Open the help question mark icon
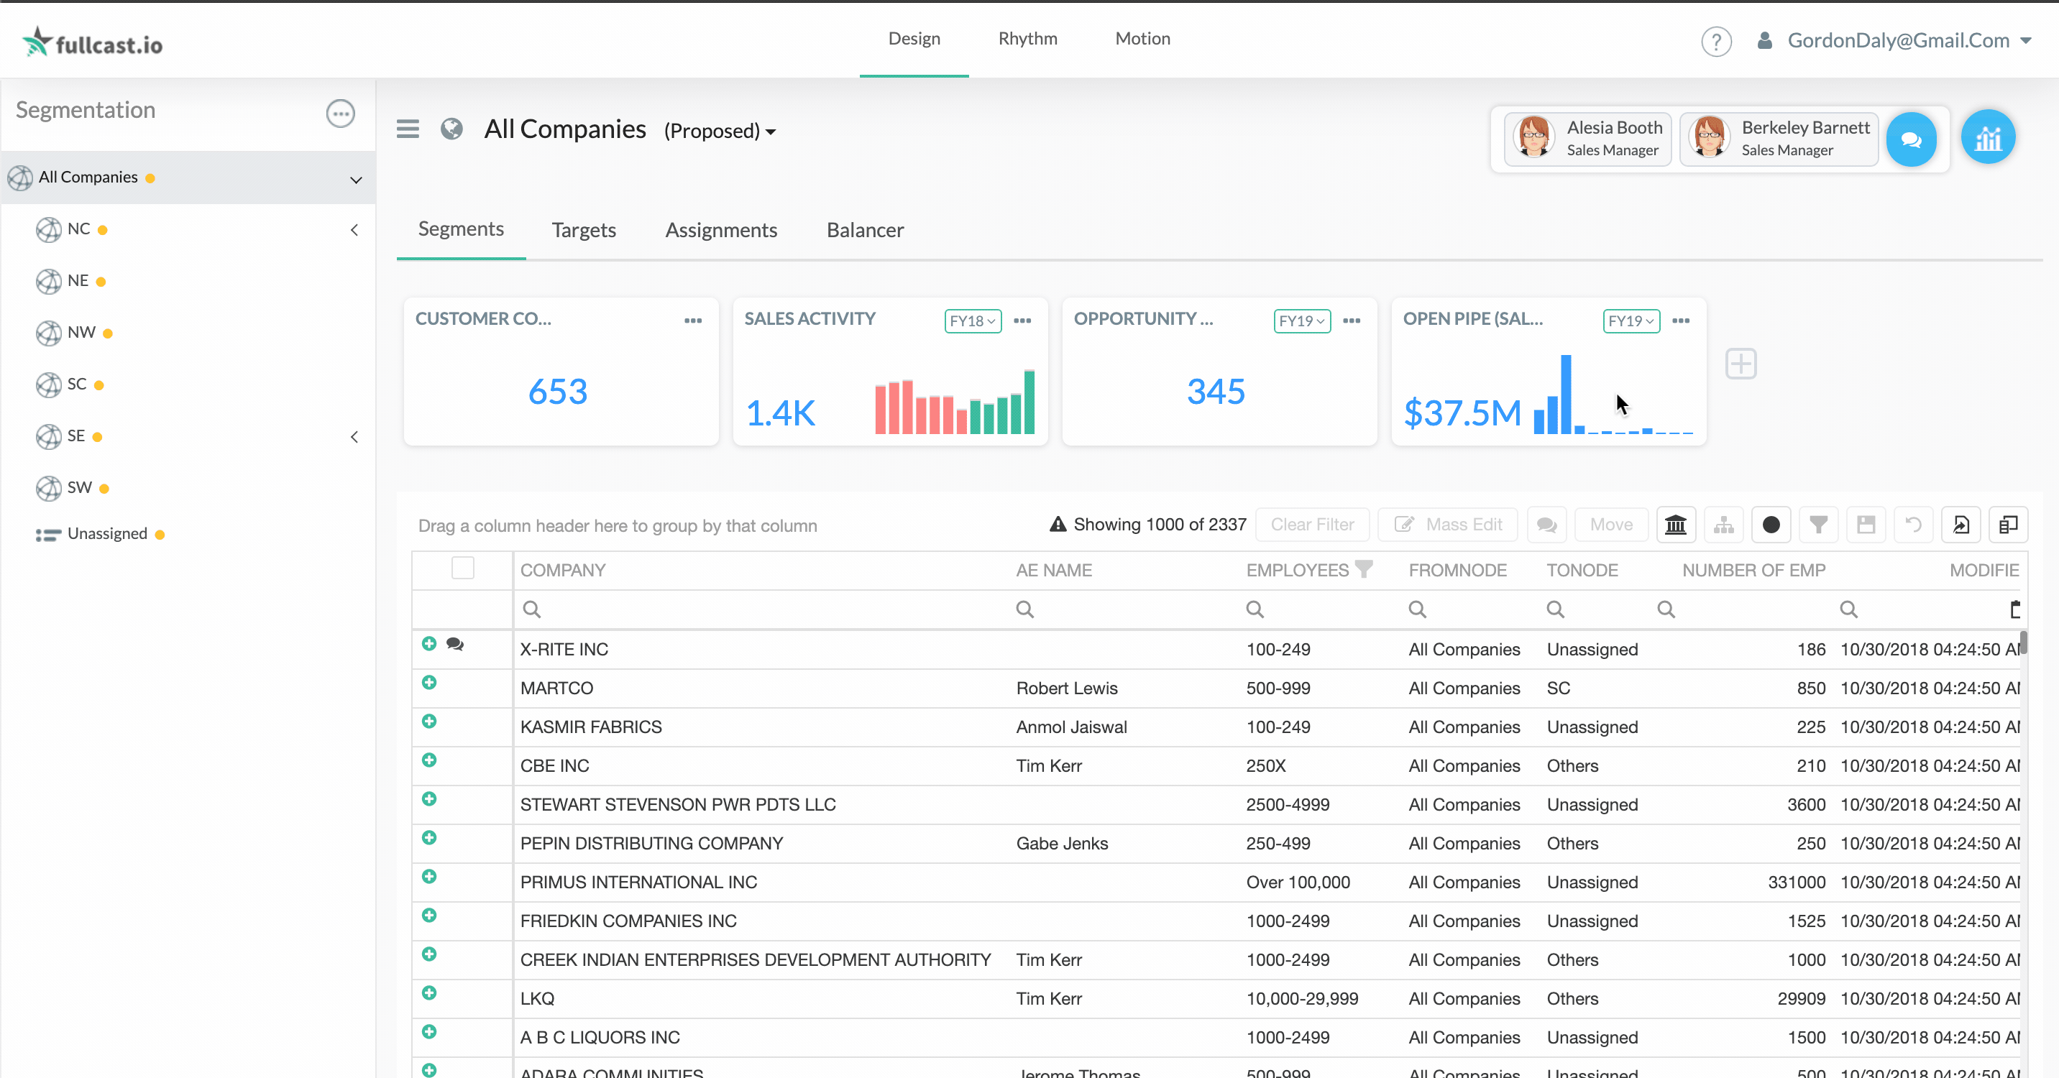 pos(1715,42)
